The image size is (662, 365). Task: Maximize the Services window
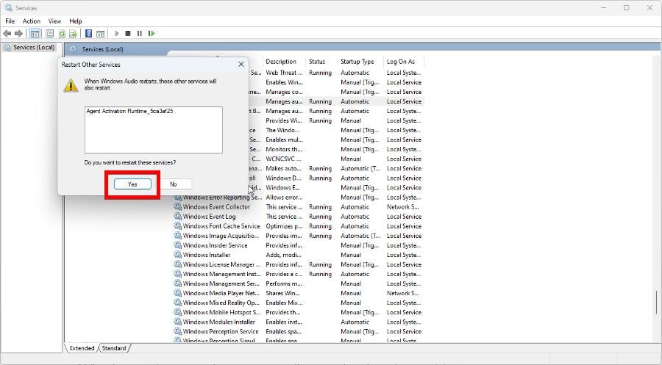pyautogui.click(x=627, y=8)
